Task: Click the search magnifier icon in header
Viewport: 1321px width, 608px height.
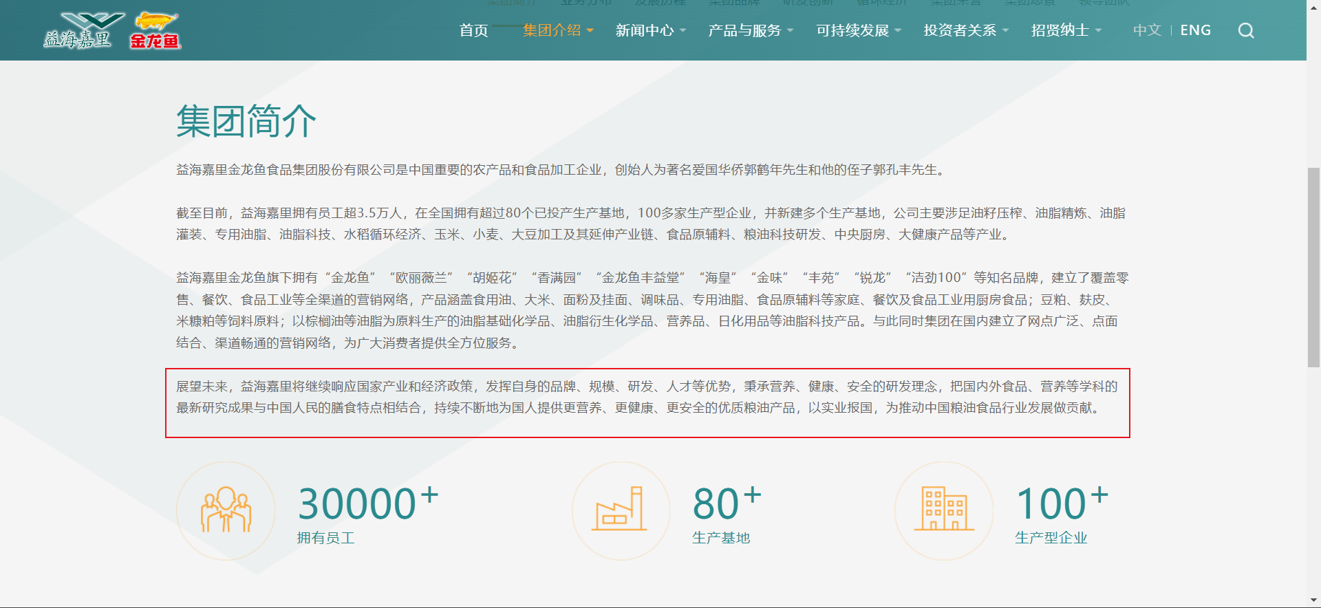Action: click(x=1246, y=31)
